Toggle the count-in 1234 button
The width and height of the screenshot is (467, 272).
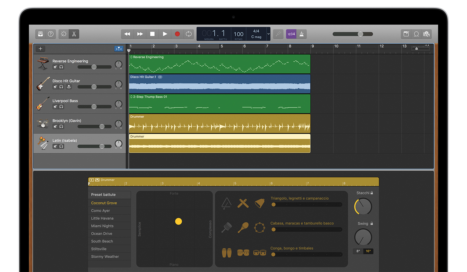click(291, 34)
